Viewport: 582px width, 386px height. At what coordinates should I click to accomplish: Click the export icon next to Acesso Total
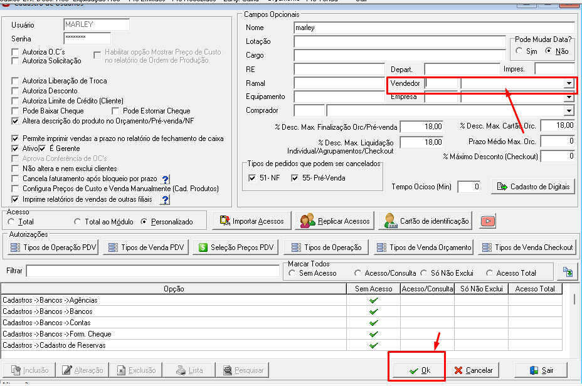[568, 272]
